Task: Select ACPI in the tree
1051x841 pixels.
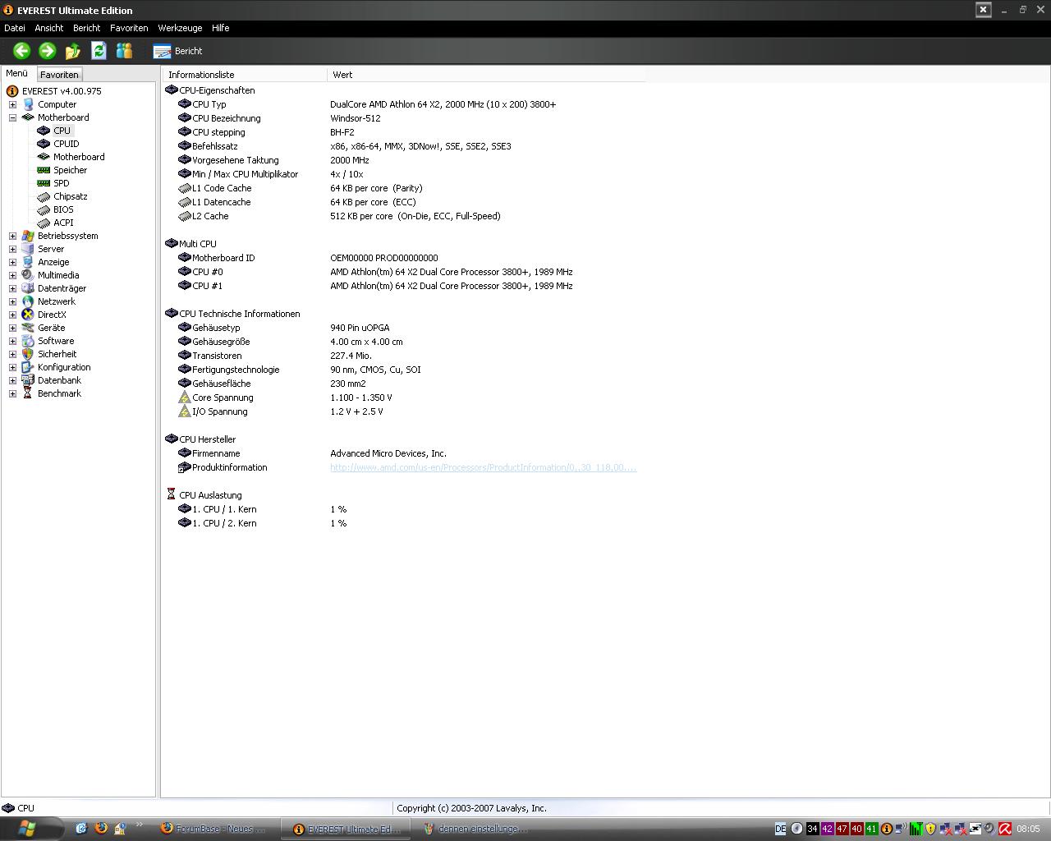Action: point(63,223)
